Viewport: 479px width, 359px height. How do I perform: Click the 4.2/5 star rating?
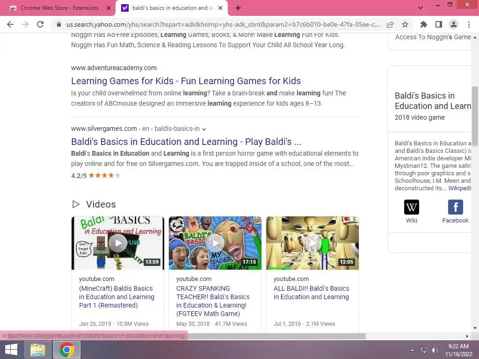[95, 176]
